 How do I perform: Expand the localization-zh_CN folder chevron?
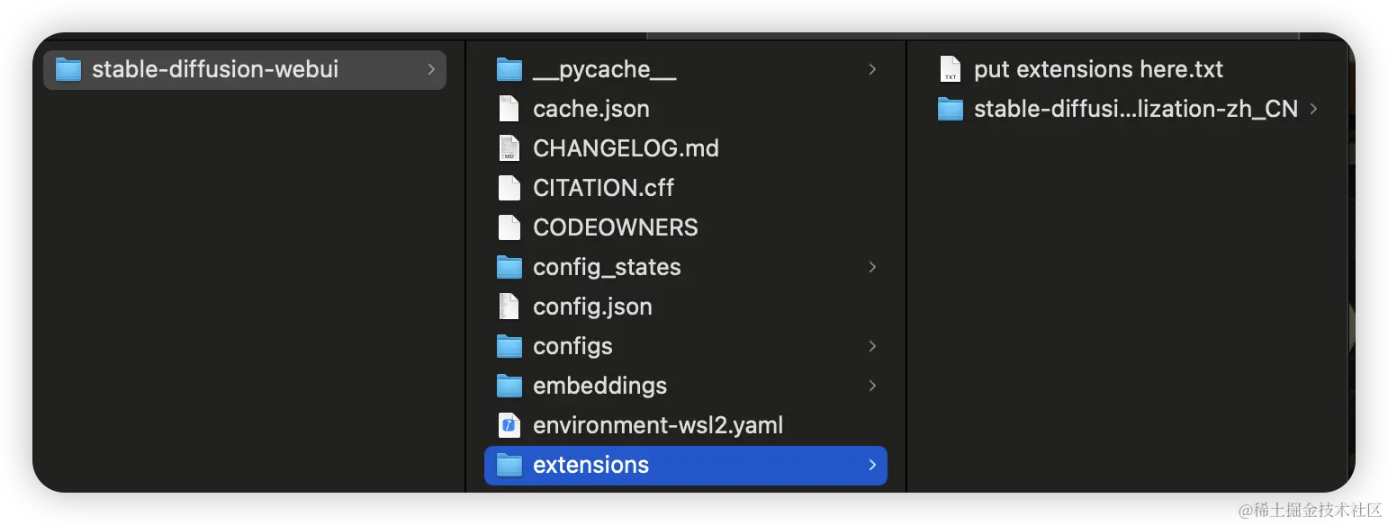tap(1313, 109)
